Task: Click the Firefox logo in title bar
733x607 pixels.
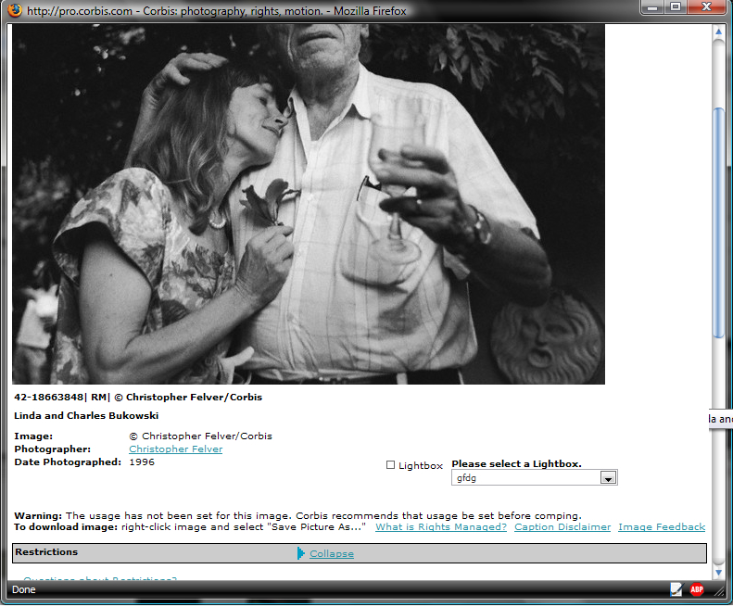Action: click(x=15, y=10)
